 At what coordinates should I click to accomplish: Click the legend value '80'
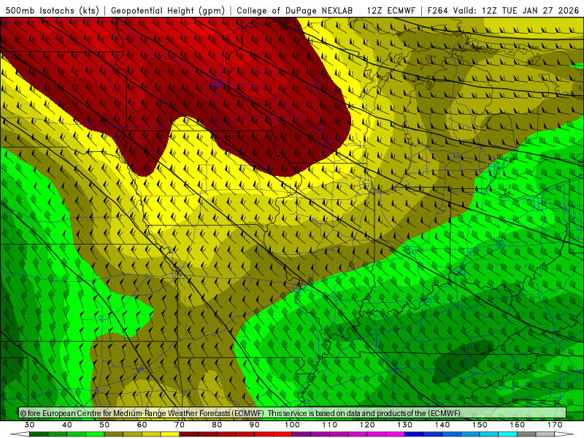pyautogui.click(x=217, y=425)
